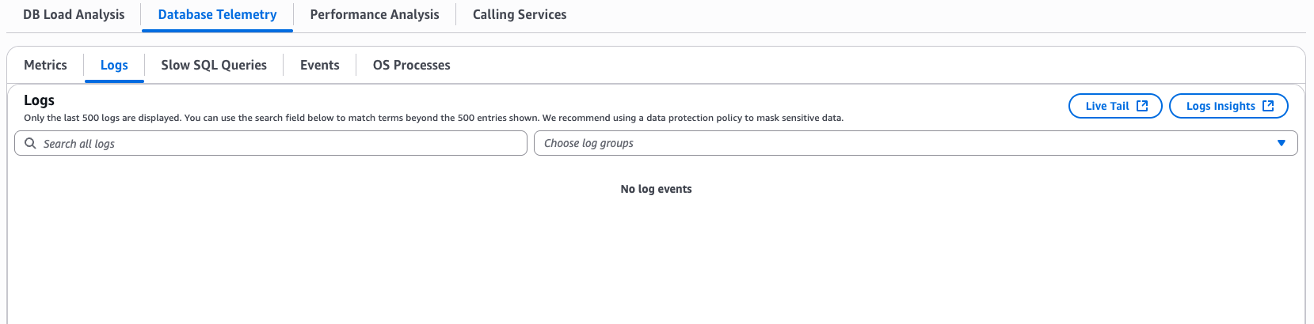
Task: Select the Logs sub-tab
Action: tap(114, 66)
